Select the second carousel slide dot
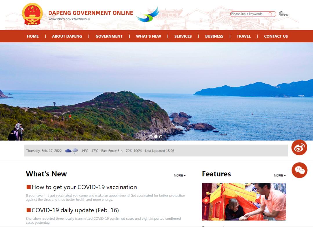This screenshot has height=227, width=313. [x=156, y=137]
